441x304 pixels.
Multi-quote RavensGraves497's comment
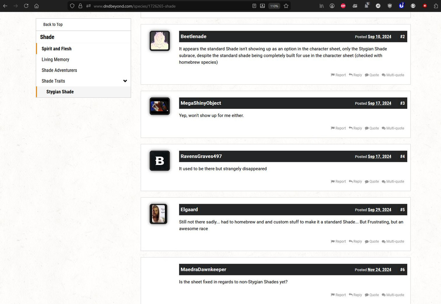(393, 181)
